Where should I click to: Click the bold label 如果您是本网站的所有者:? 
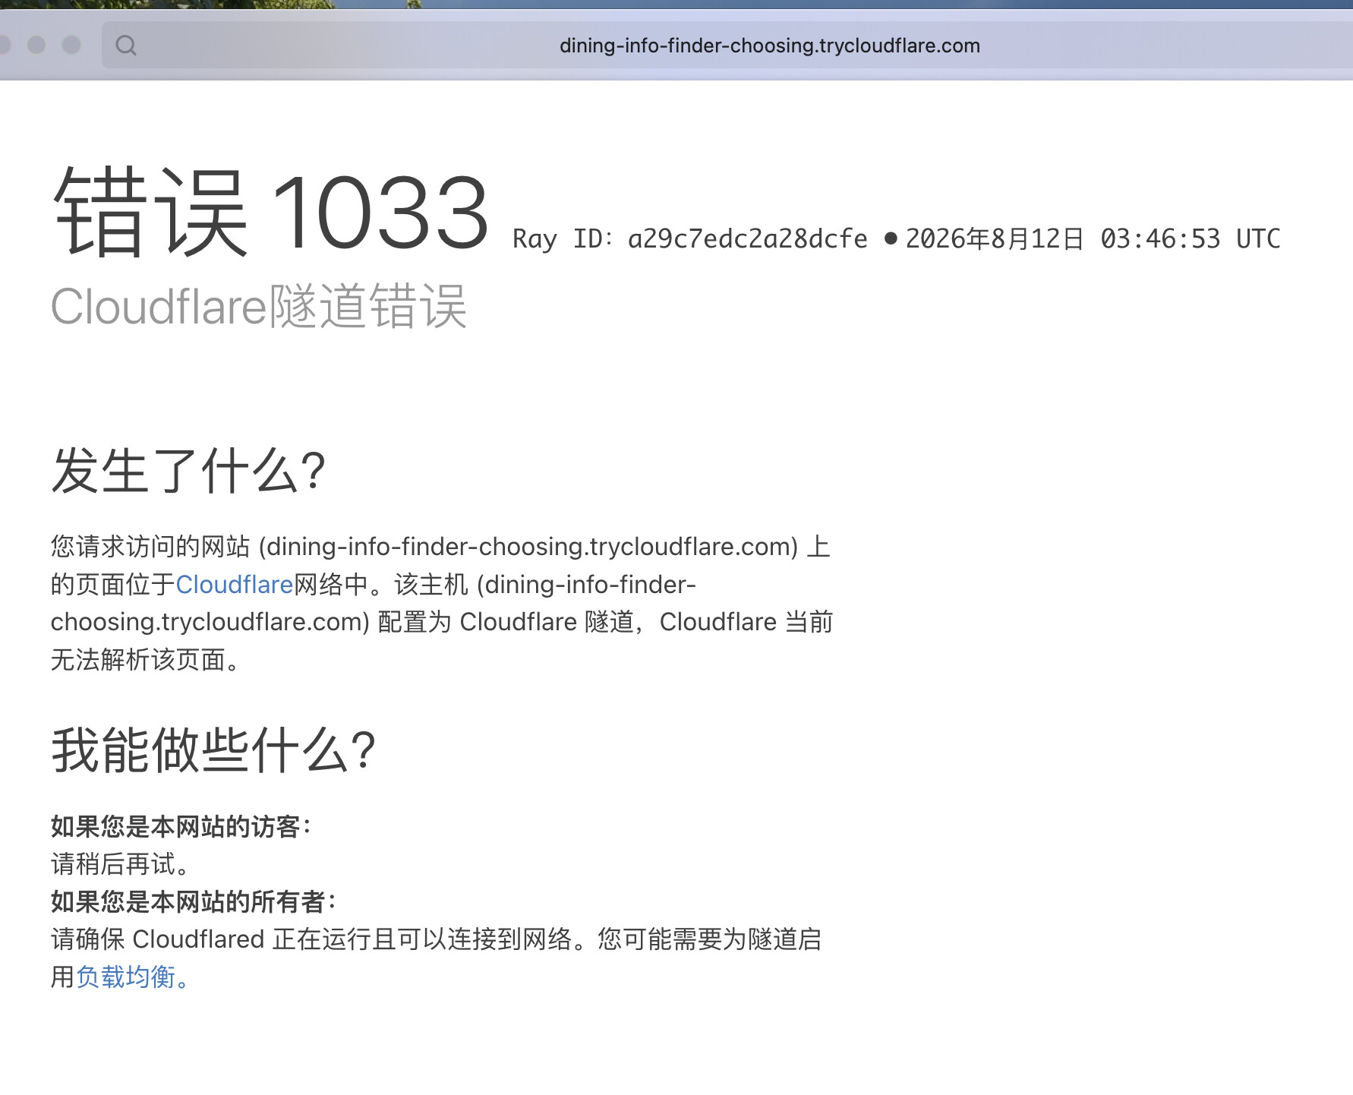(194, 901)
